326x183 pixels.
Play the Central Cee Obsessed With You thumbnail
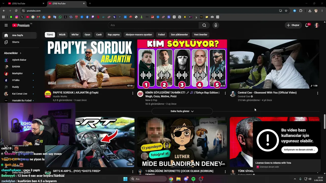coord(275,64)
